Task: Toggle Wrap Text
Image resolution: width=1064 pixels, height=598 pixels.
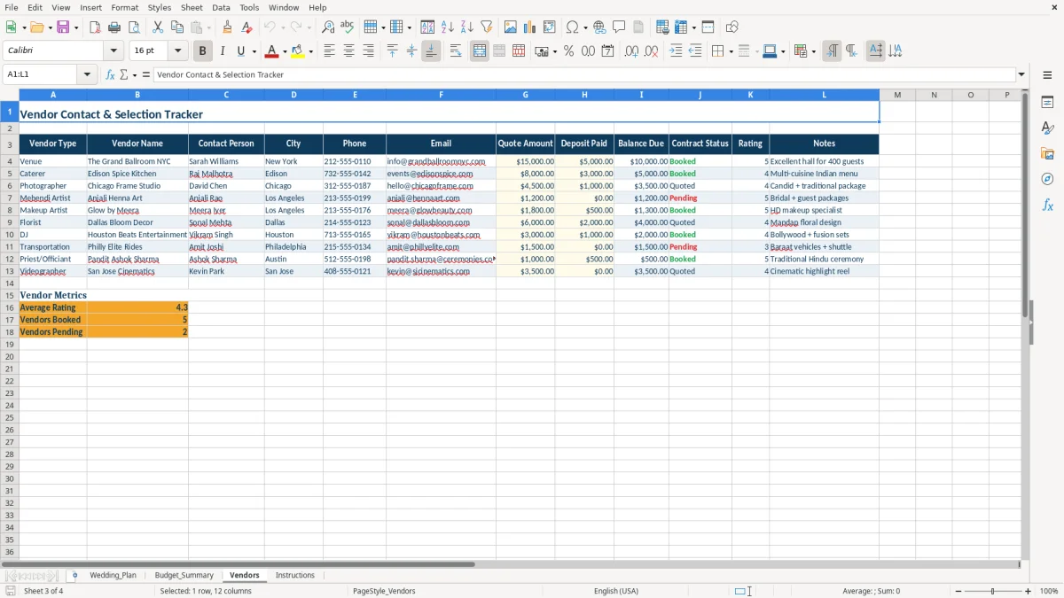Action: pos(456,51)
